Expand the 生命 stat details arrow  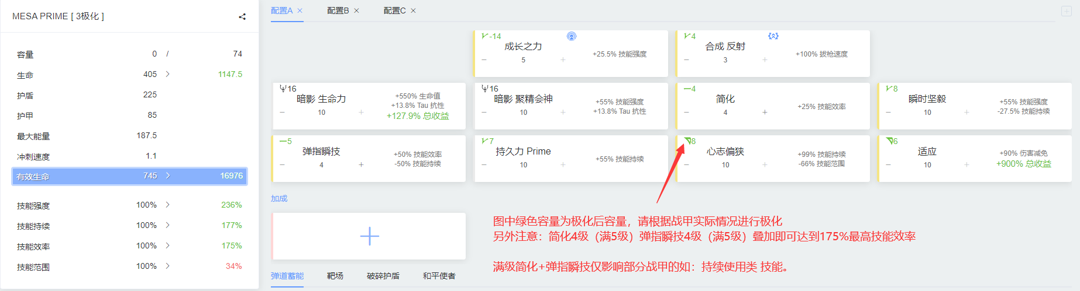pyautogui.click(x=168, y=74)
